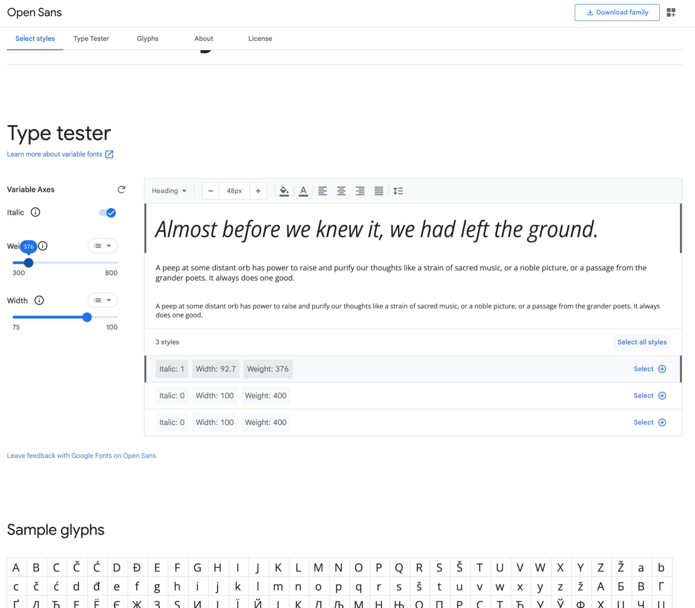Open the Weight axis preset list

pos(102,246)
